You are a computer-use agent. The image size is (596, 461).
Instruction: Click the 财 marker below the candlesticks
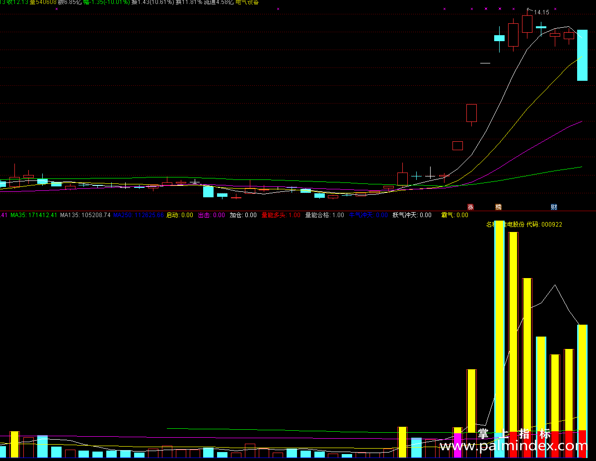coord(554,207)
